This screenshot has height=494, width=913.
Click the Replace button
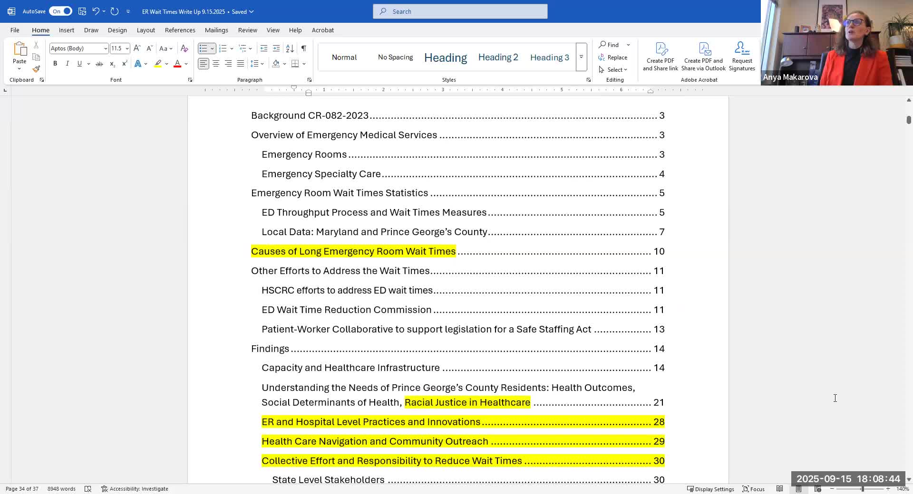(613, 57)
